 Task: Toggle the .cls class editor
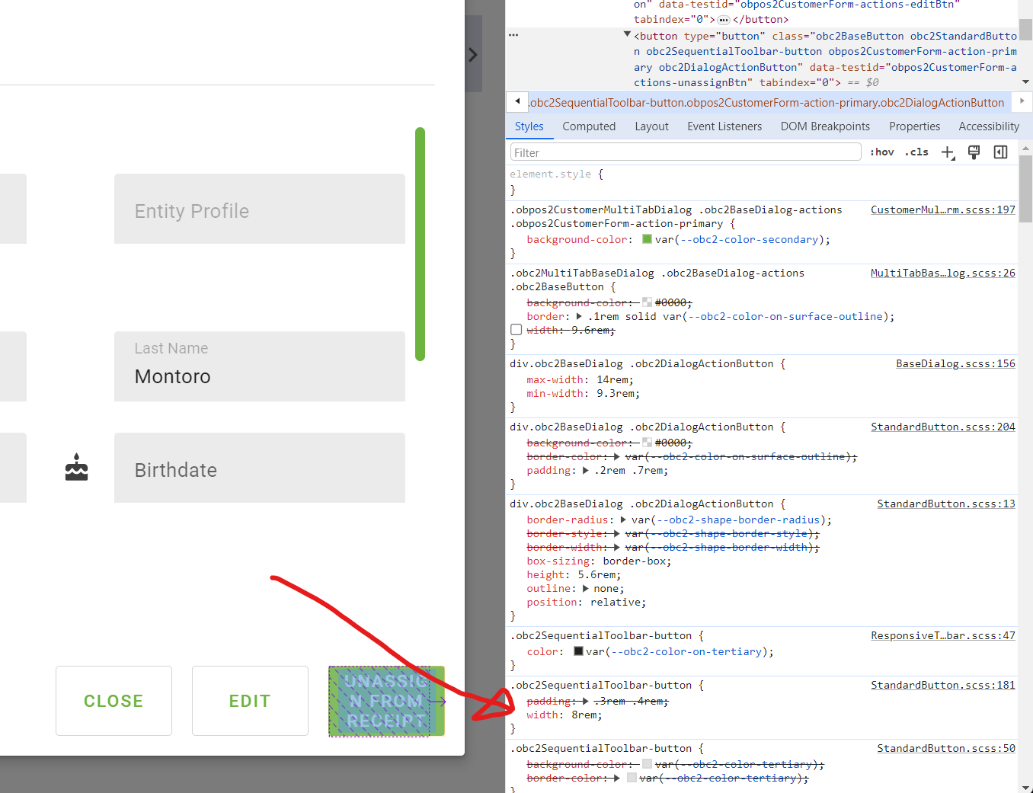[x=916, y=152]
